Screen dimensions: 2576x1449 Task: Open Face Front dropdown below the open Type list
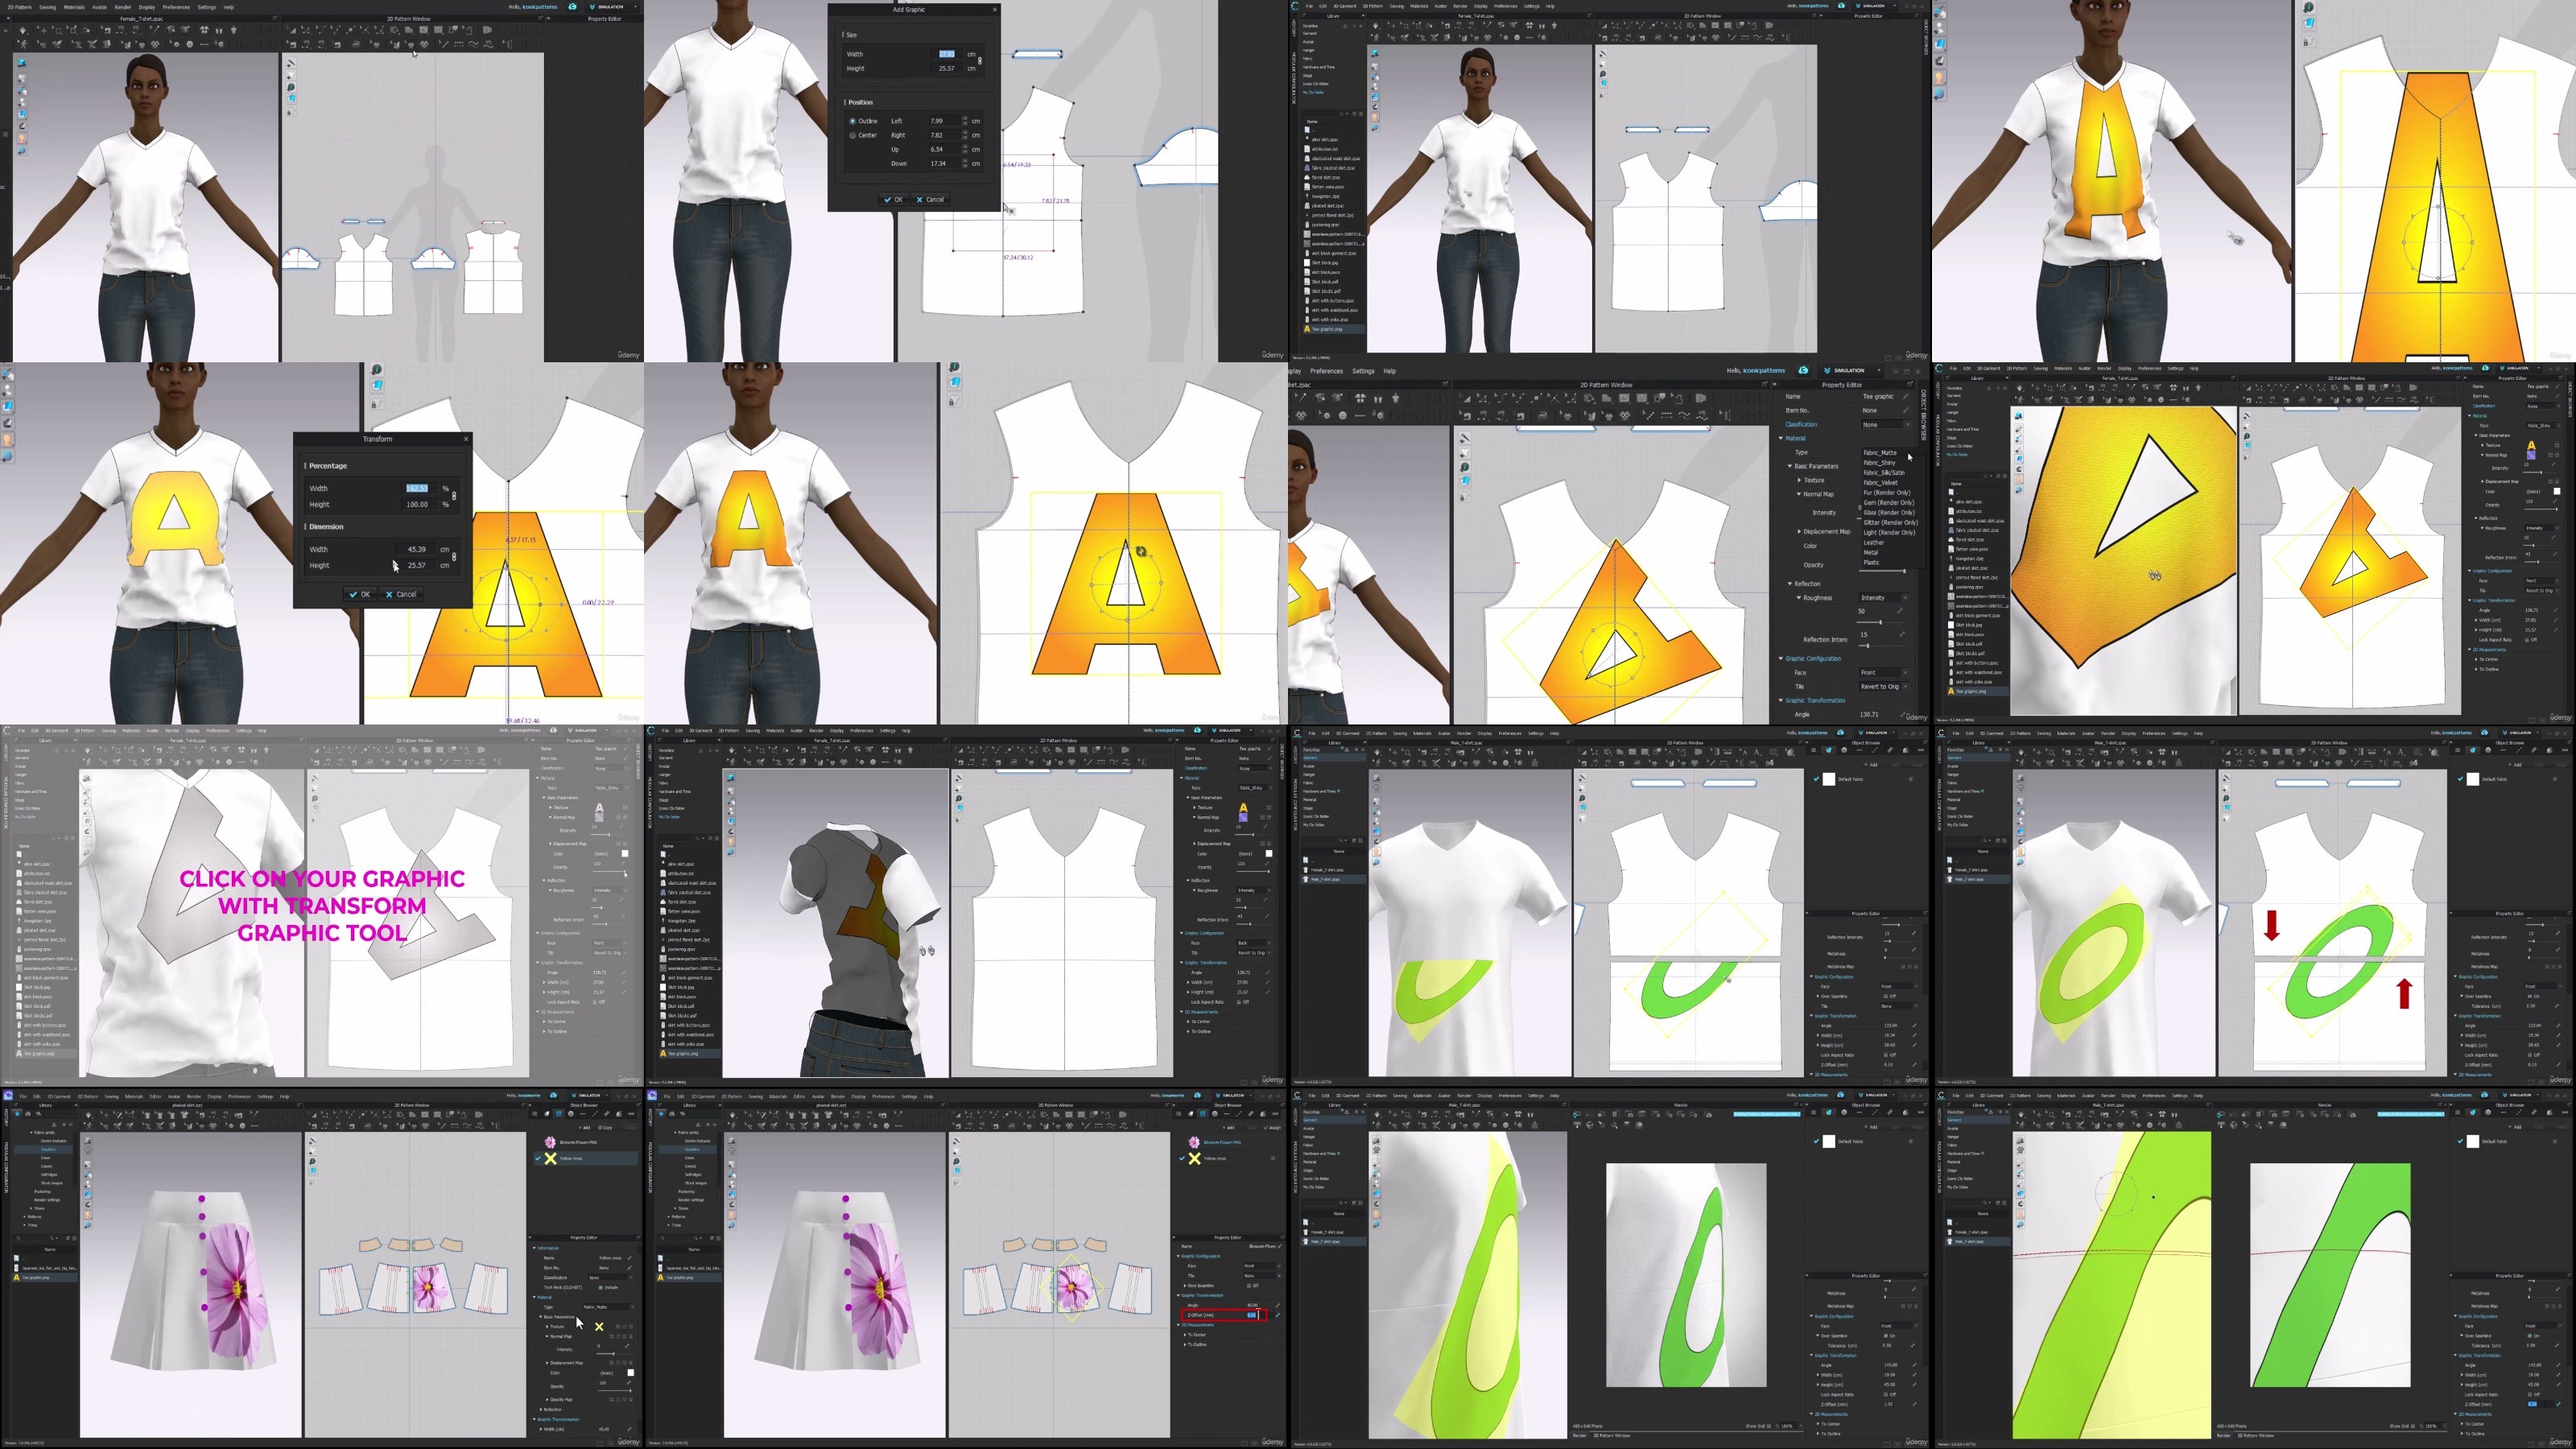pos(1882,672)
